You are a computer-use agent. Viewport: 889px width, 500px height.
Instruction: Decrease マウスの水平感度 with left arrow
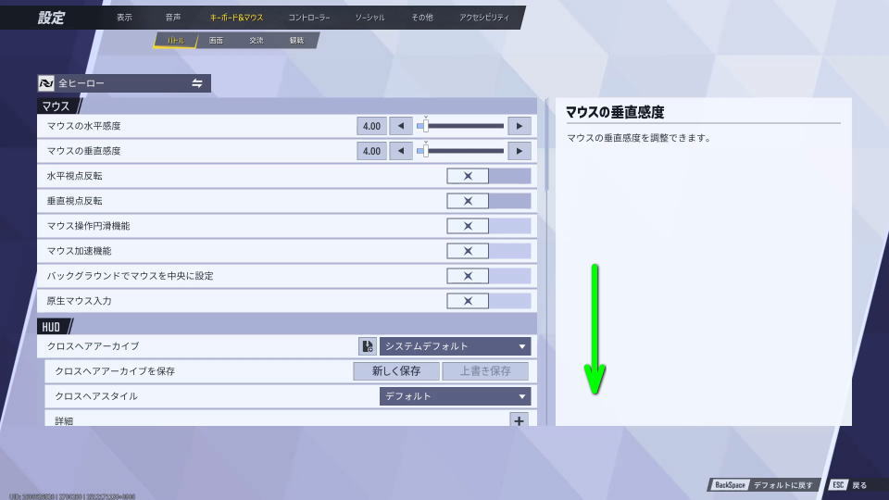pyautogui.click(x=400, y=126)
